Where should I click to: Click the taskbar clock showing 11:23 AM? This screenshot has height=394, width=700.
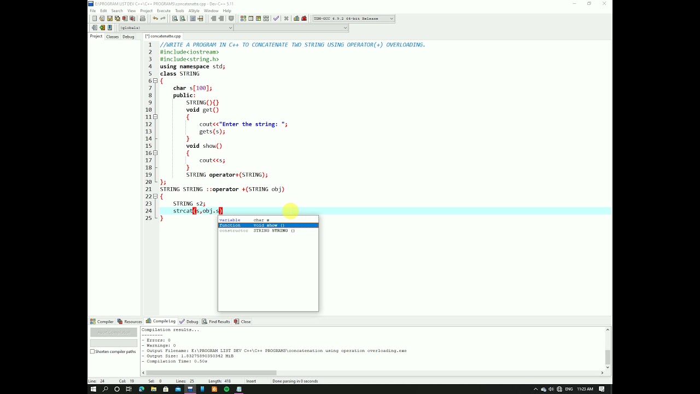[585, 389]
